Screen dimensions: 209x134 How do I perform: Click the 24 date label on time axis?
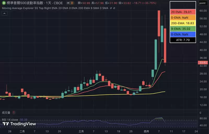coord(196,131)
